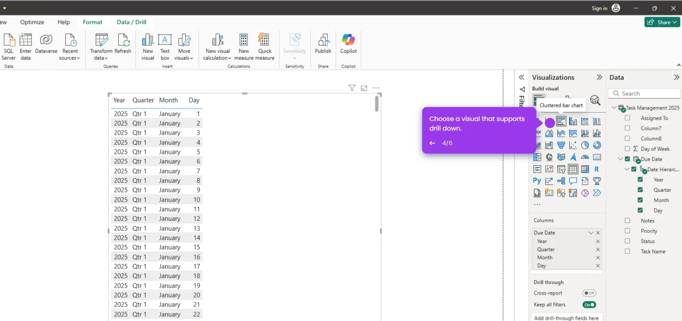Screen dimensions: 682x321
Task: Select the Funnel visual
Action: (x=561, y=145)
